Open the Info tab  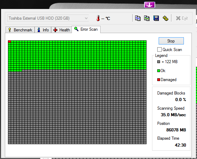[x=43, y=30]
